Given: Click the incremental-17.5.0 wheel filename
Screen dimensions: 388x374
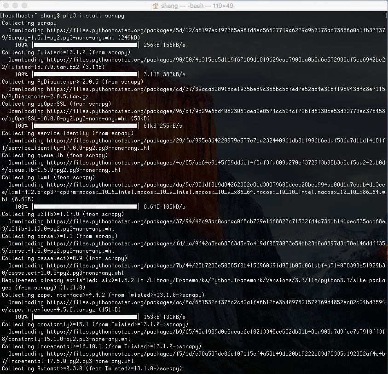Looking at the screenshot, I should (x=71, y=361).
